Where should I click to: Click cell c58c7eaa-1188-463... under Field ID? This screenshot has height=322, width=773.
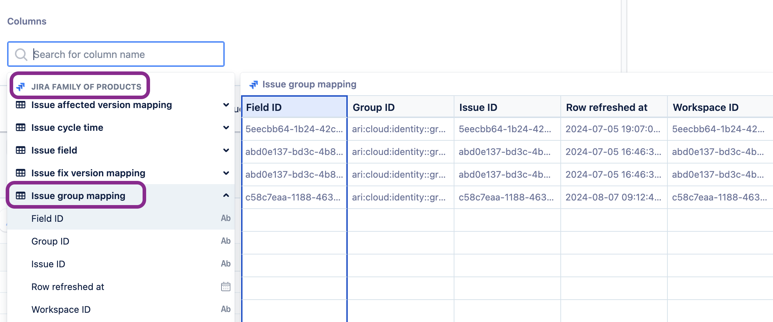[294, 197]
